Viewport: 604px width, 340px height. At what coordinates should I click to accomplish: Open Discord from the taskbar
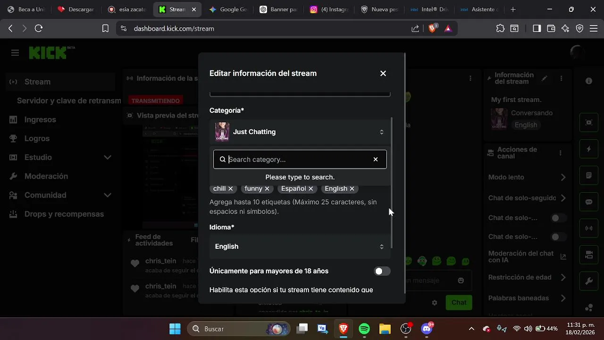tap(427, 329)
